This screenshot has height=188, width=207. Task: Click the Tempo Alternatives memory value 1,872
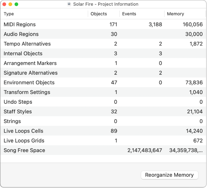tap(196, 44)
